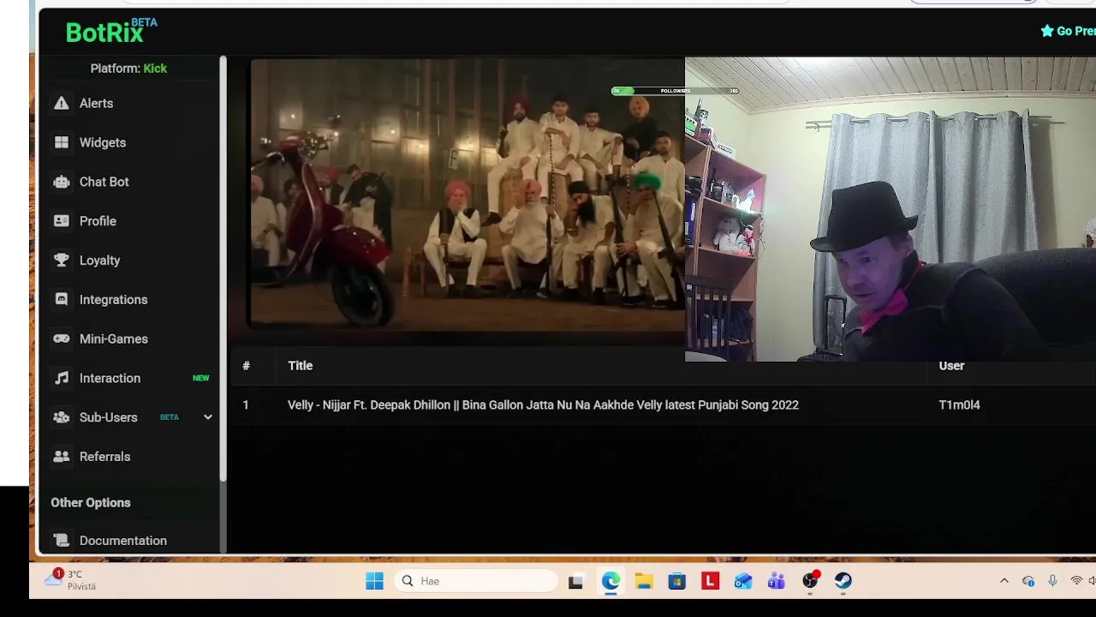Launch Microsoft Store from taskbar

[676, 581]
